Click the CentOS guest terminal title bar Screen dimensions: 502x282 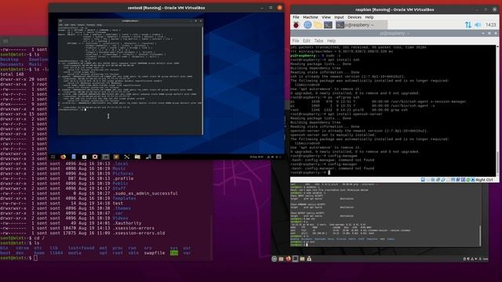[x=130, y=21]
